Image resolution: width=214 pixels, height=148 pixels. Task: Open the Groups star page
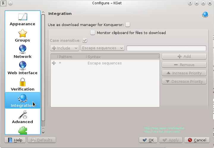(23, 35)
